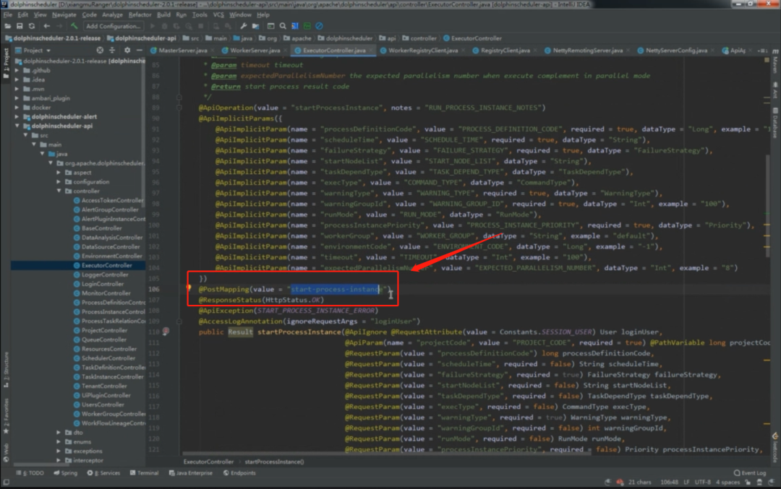Viewport: 781px width, 489px height.
Task: Click the dolphinscheduler-api breadcrumb
Action: coord(142,38)
